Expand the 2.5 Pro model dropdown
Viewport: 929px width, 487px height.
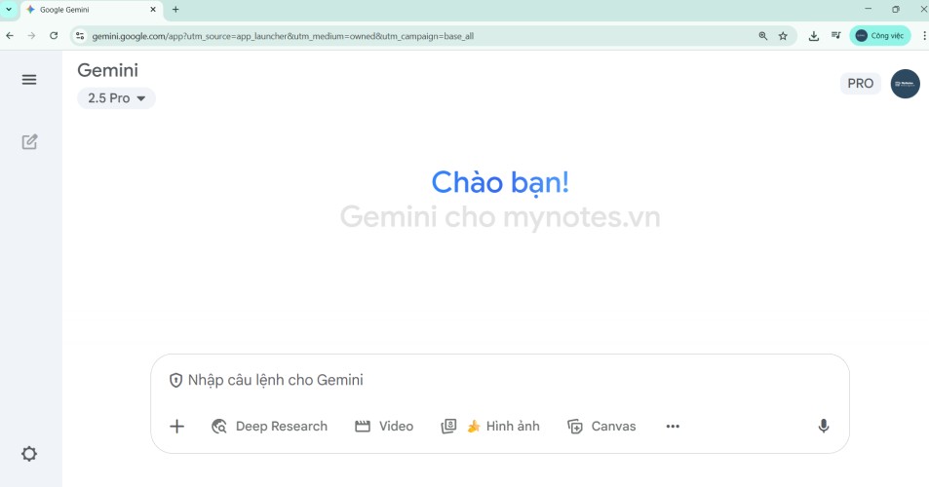point(116,98)
